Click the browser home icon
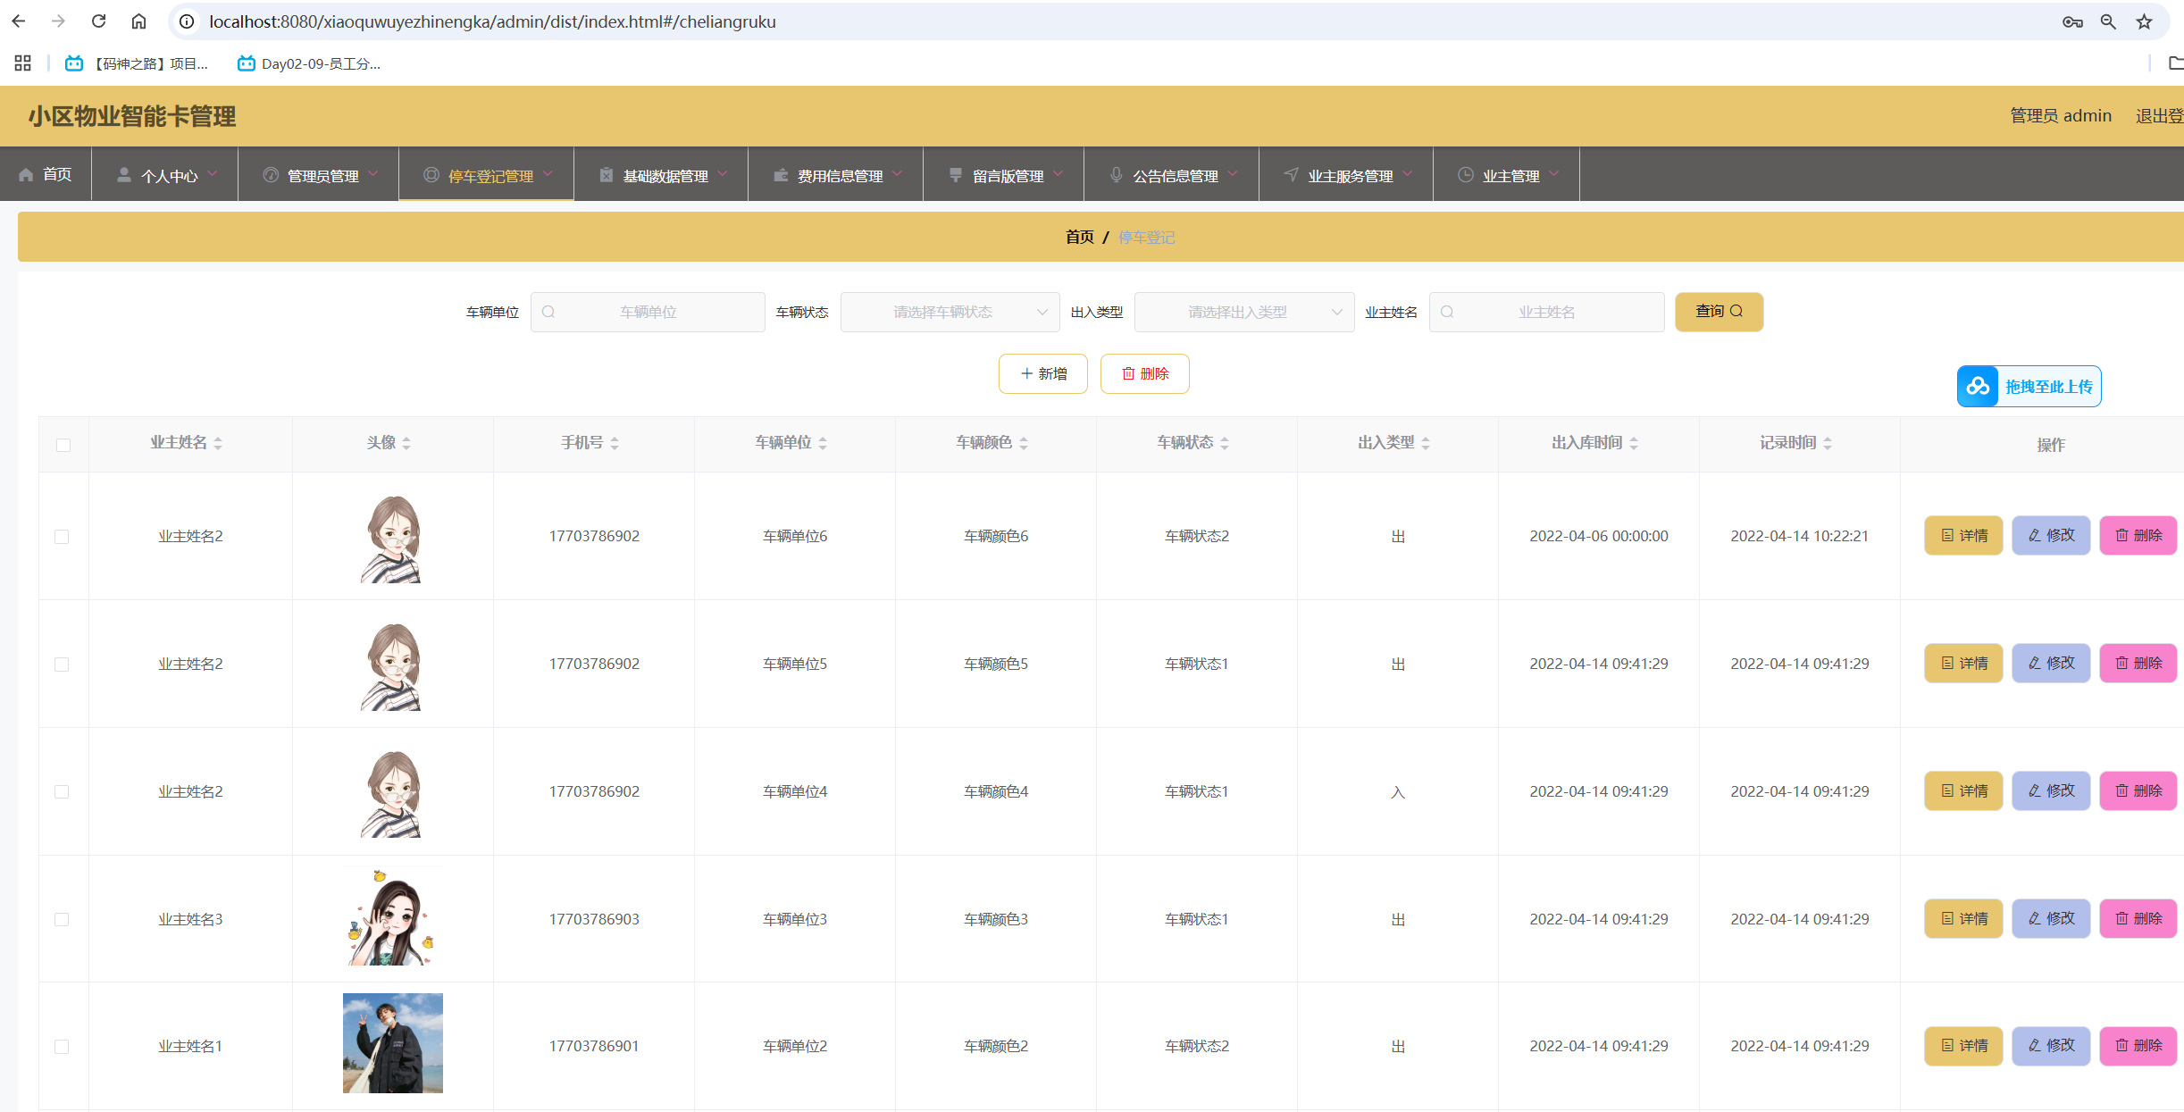 138,21
